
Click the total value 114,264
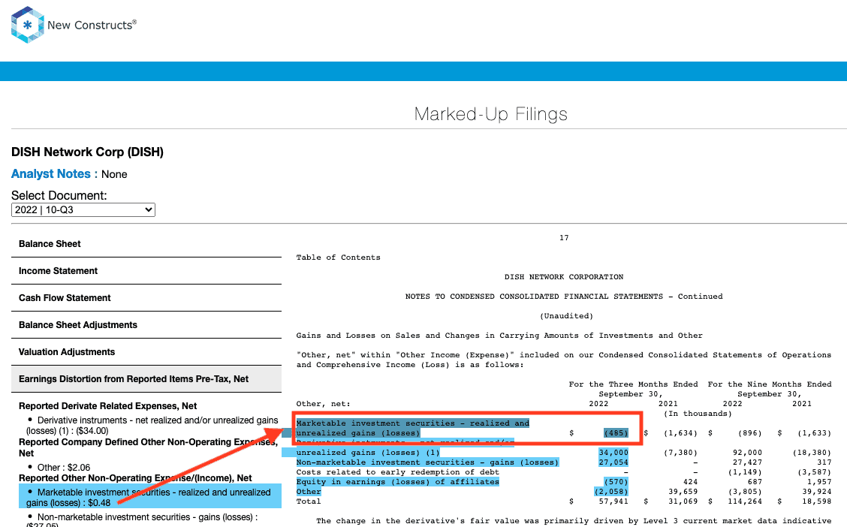point(745,501)
